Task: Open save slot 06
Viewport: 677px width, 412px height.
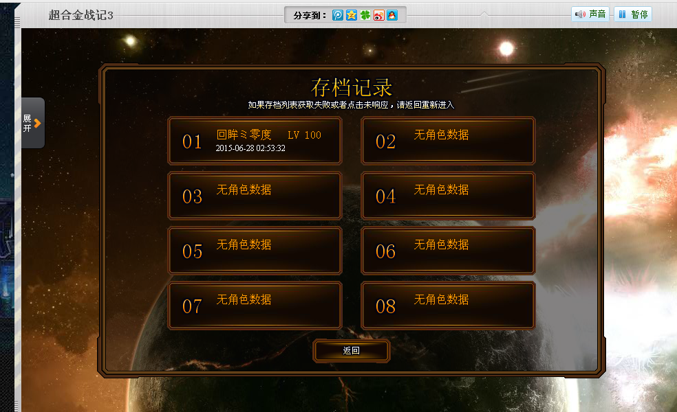Action: pyautogui.click(x=448, y=251)
